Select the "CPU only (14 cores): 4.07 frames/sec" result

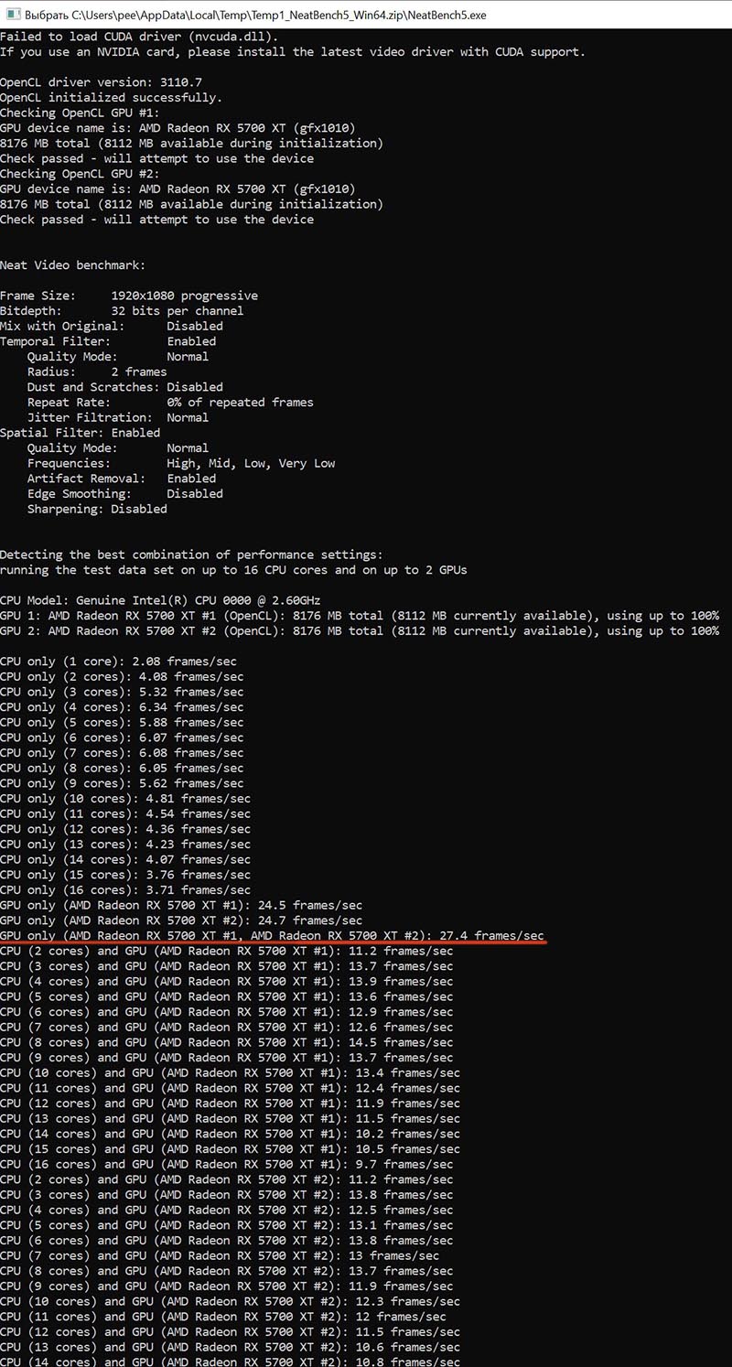pos(125,860)
